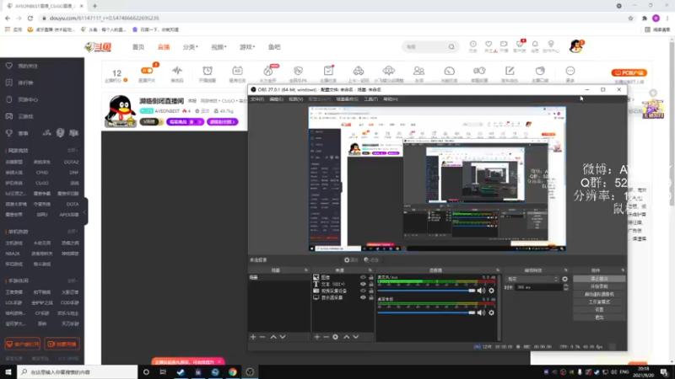Viewport: 675px width, 379px height.
Task: Open the flame icon with NEW badge
Action: tap(267, 71)
